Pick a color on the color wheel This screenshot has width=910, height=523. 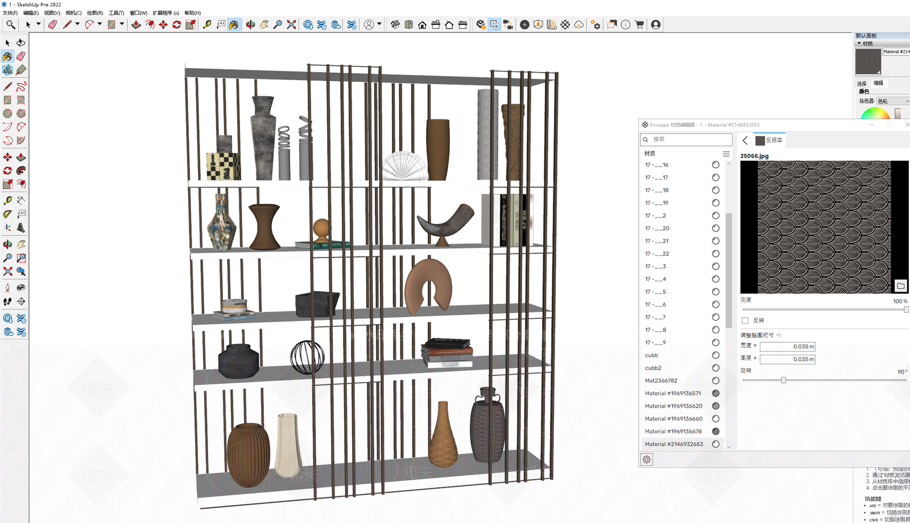[875, 113]
